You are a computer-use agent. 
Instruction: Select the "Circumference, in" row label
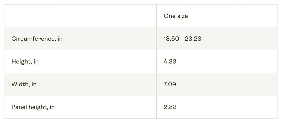pyautogui.click(x=37, y=39)
